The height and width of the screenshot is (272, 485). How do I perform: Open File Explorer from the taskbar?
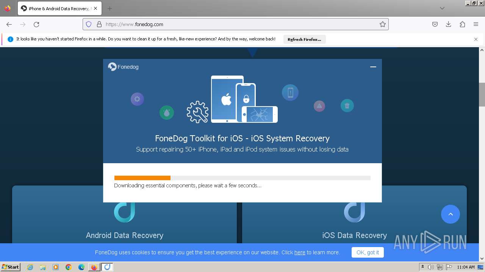43,267
